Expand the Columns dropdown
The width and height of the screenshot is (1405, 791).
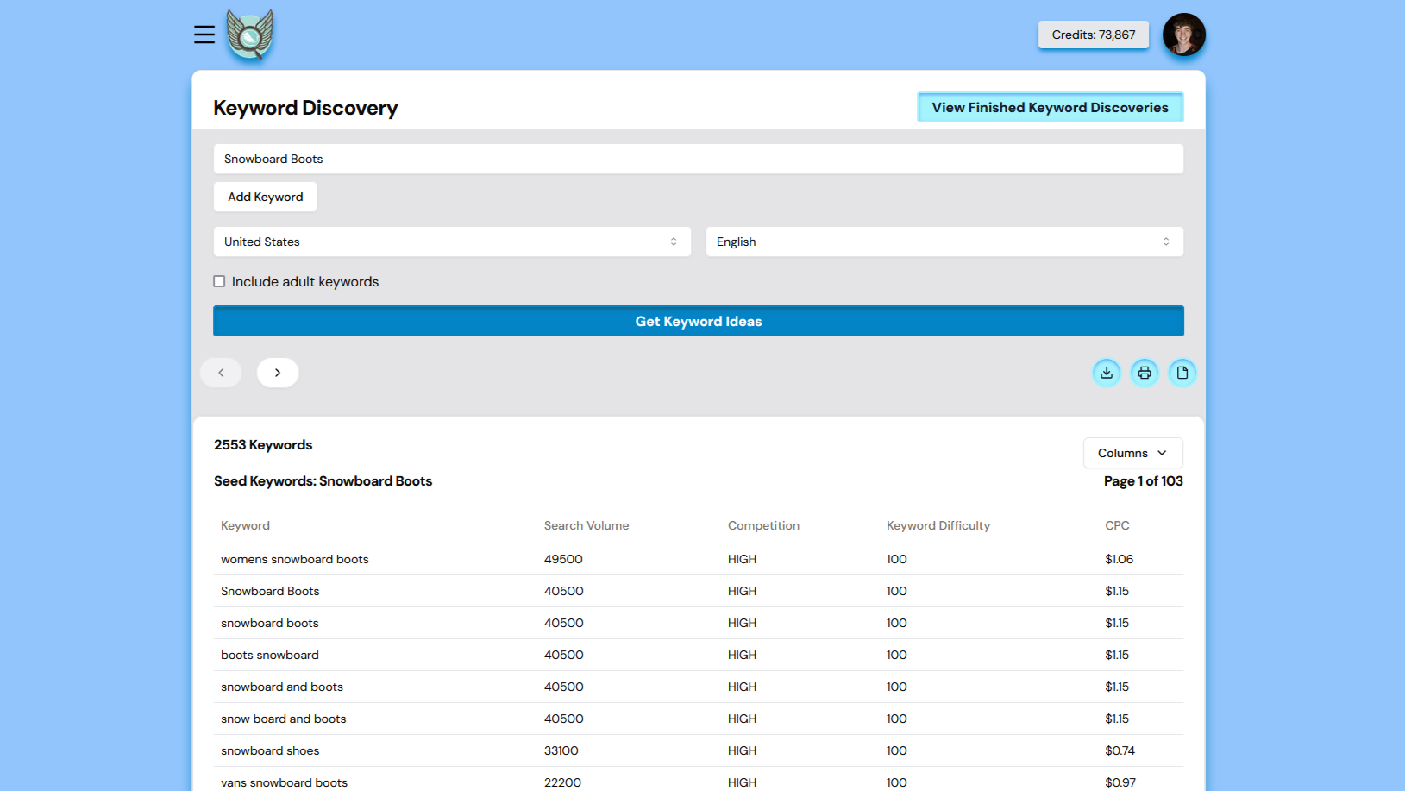point(1132,453)
